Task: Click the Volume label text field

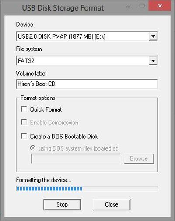Action: [x=87, y=84]
